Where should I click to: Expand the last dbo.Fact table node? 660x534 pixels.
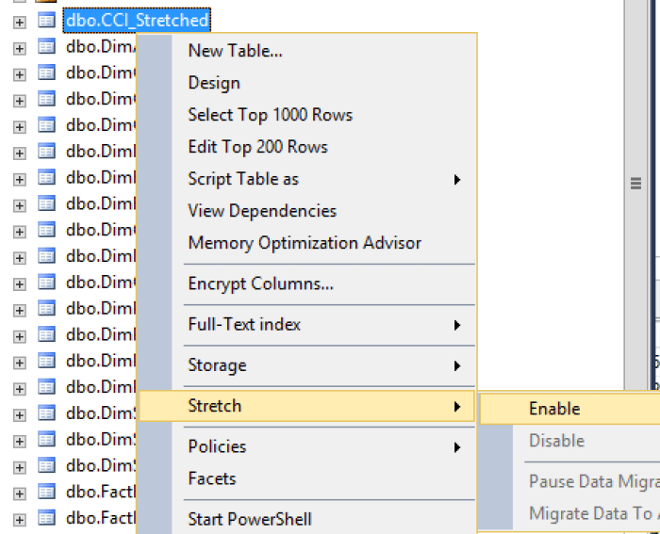pos(19,518)
